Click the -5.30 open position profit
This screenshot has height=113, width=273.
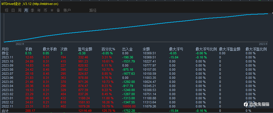pos(82,53)
